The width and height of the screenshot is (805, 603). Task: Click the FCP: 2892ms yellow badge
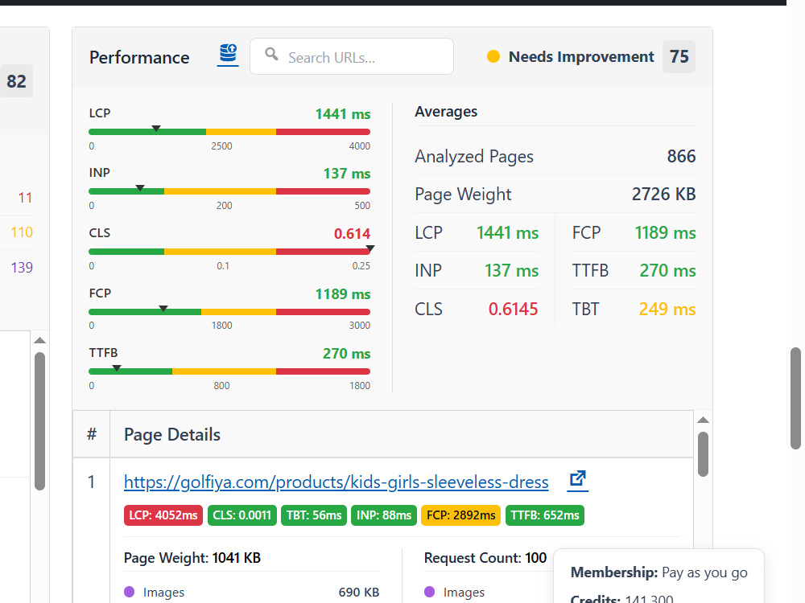(461, 515)
